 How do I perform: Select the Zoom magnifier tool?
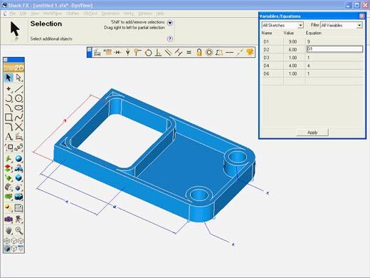(18, 230)
